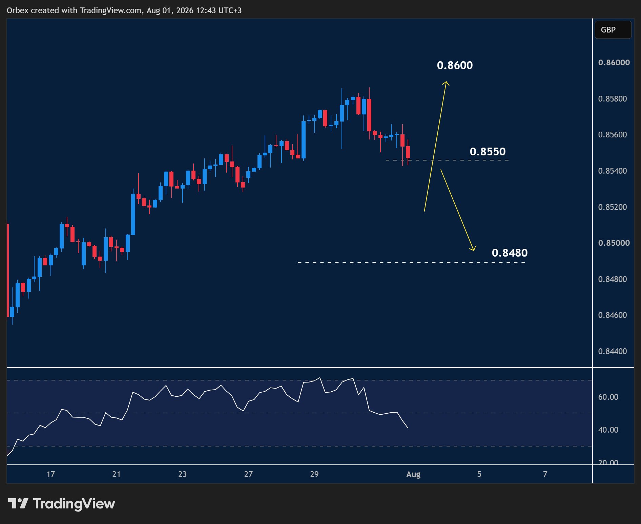
Task: Select the 0.8480 support annotation
Action: point(510,253)
